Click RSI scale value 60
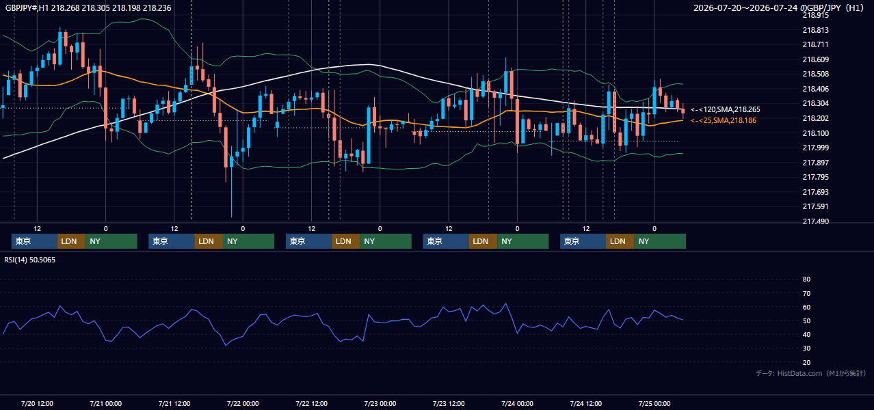874x410 pixels. click(806, 307)
